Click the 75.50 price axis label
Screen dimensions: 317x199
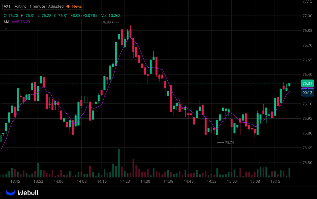click(x=307, y=163)
